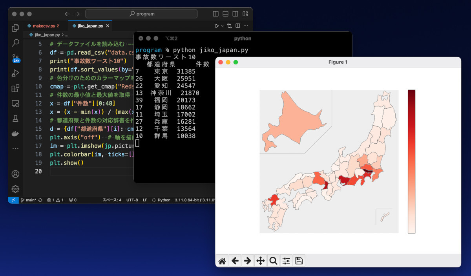Toggle the secondary side bar layout
Image resolution: width=471 pixels, height=276 pixels.
[x=235, y=14]
